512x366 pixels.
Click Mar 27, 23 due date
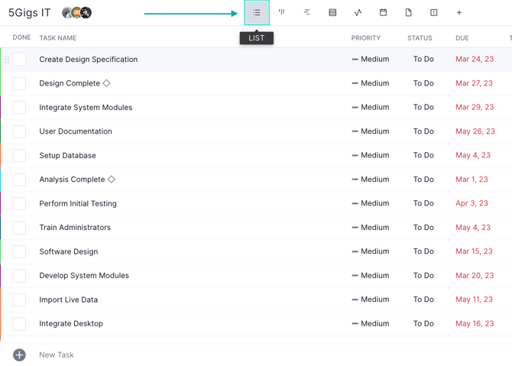(x=474, y=83)
